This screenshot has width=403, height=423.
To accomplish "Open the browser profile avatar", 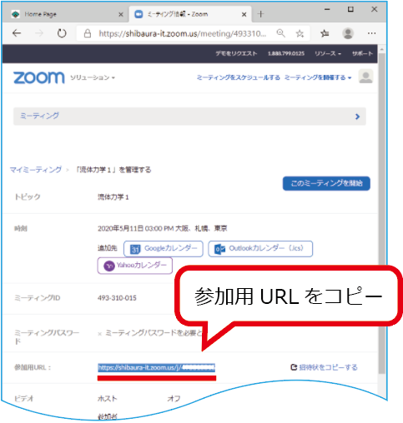I will click(348, 33).
